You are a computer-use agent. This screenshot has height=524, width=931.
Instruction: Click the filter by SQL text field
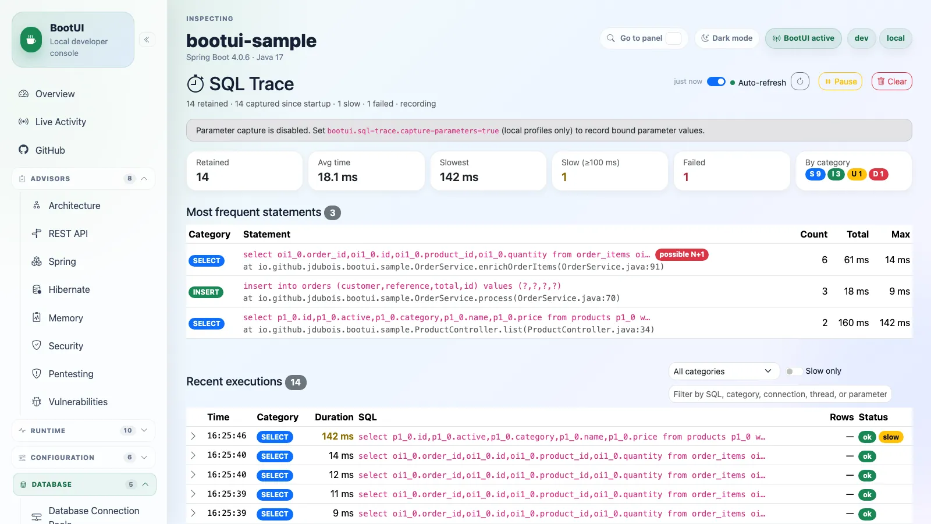coord(780,394)
